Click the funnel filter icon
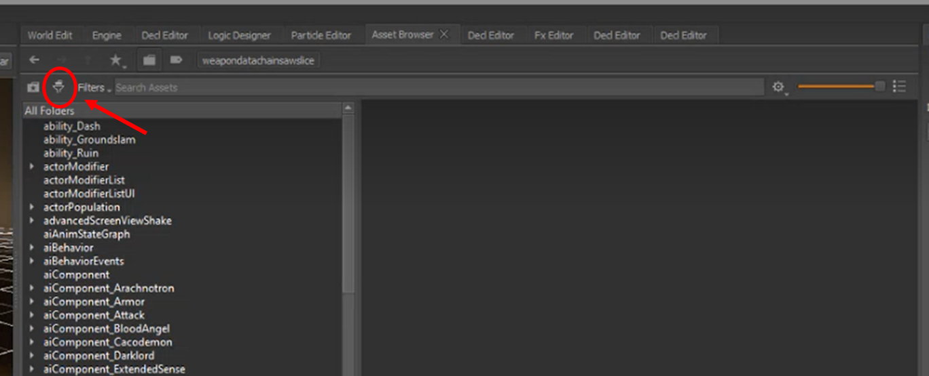 [59, 87]
